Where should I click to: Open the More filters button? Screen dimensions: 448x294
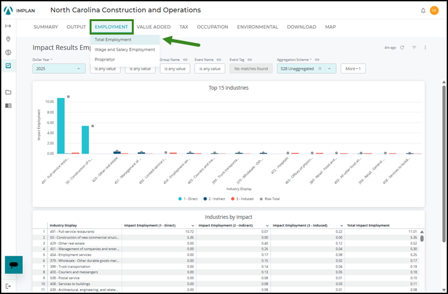click(353, 69)
